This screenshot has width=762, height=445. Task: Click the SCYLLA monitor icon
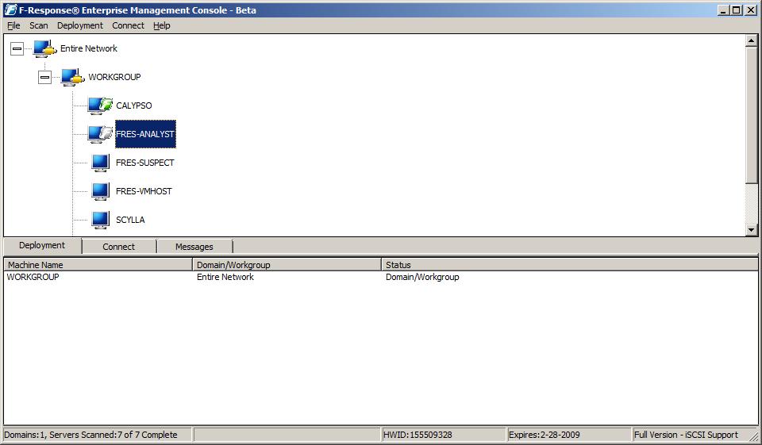point(100,220)
